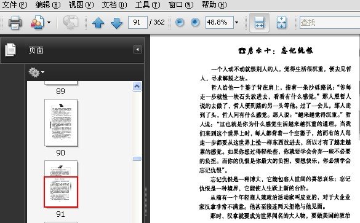The image size is (360, 223).
Task: Toggle scrolling fit-width page mode
Action: tap(260, 23)
